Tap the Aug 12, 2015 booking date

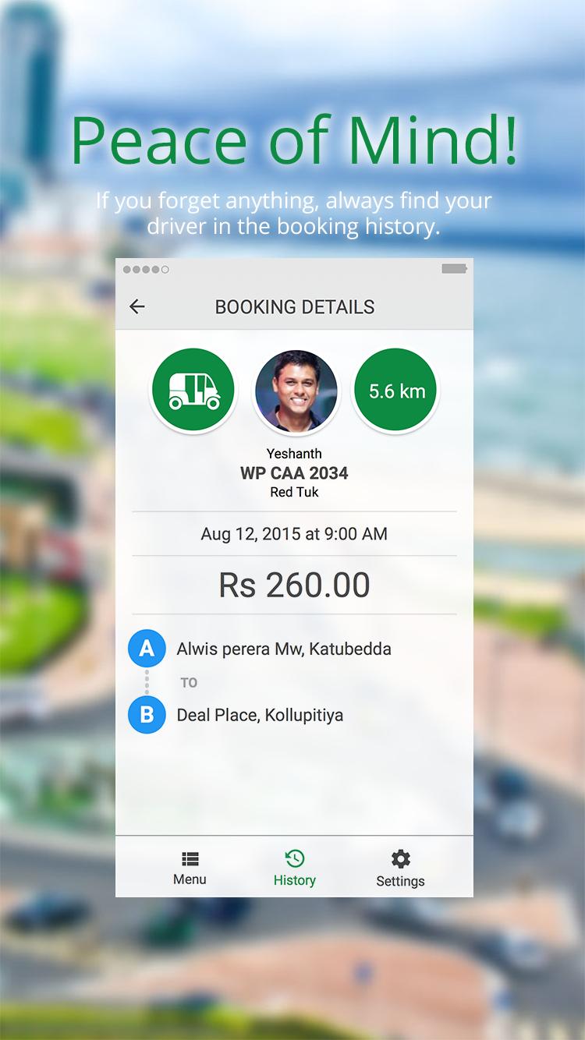pos(294,534)
